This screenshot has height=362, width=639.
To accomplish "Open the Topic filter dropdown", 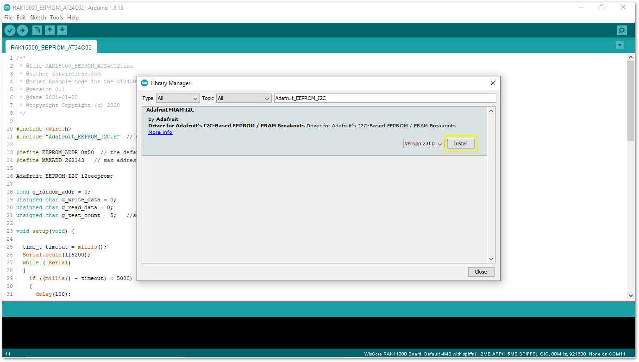I will (x=244, y=98).
